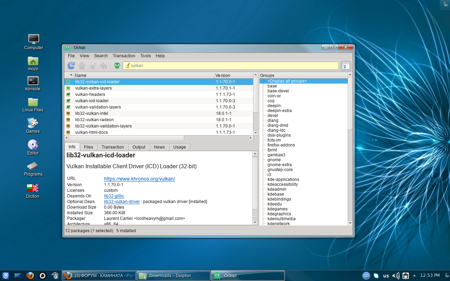450x281 pixels.
Task: Select the gnome-extra group
Action: tap(279, 165)
